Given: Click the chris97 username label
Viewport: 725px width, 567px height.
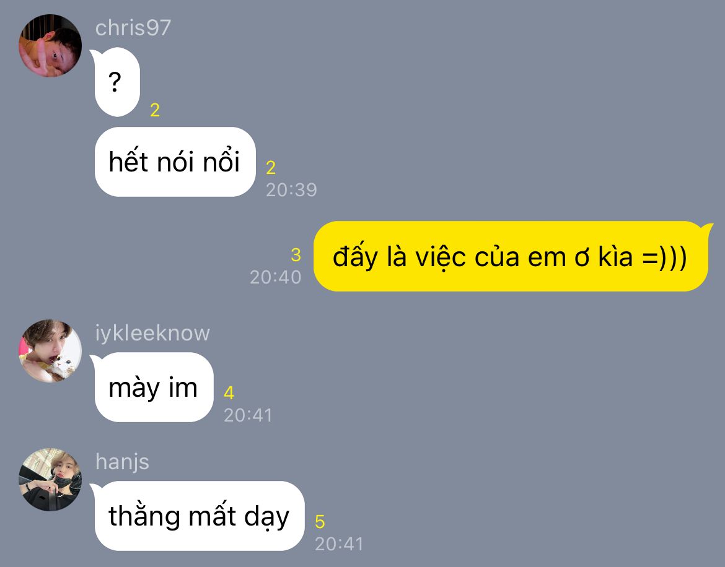Looking at the screenshot, I should pos(133,28).
